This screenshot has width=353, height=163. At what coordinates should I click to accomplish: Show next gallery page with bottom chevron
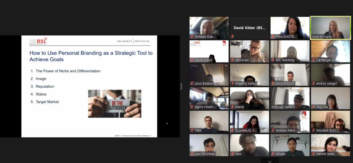tap(270, 161)
